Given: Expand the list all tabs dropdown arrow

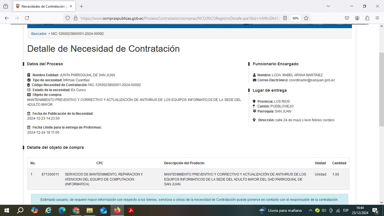Looking at the screenshot, I should (328, 6).
